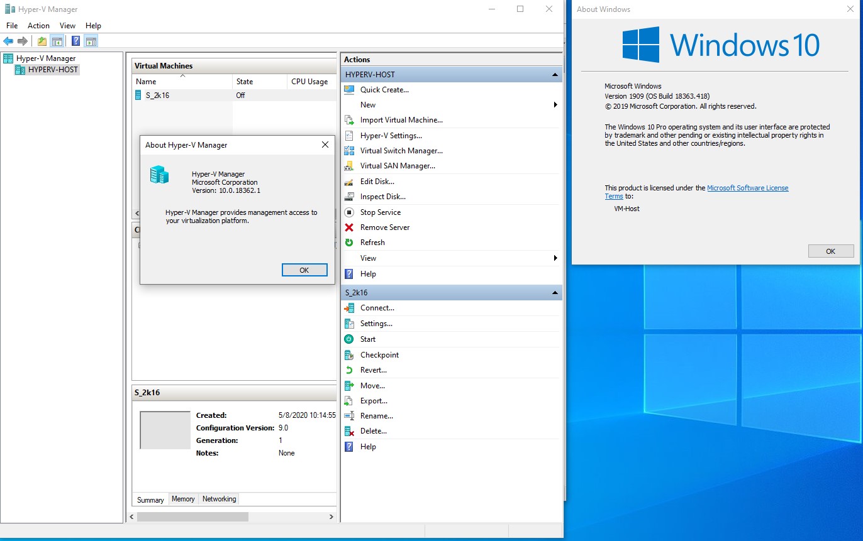The width and height of the screenshot is (863, 541).
Task: Click the green Refresh action
Action: pyautogui.click(x=372, y=243)
